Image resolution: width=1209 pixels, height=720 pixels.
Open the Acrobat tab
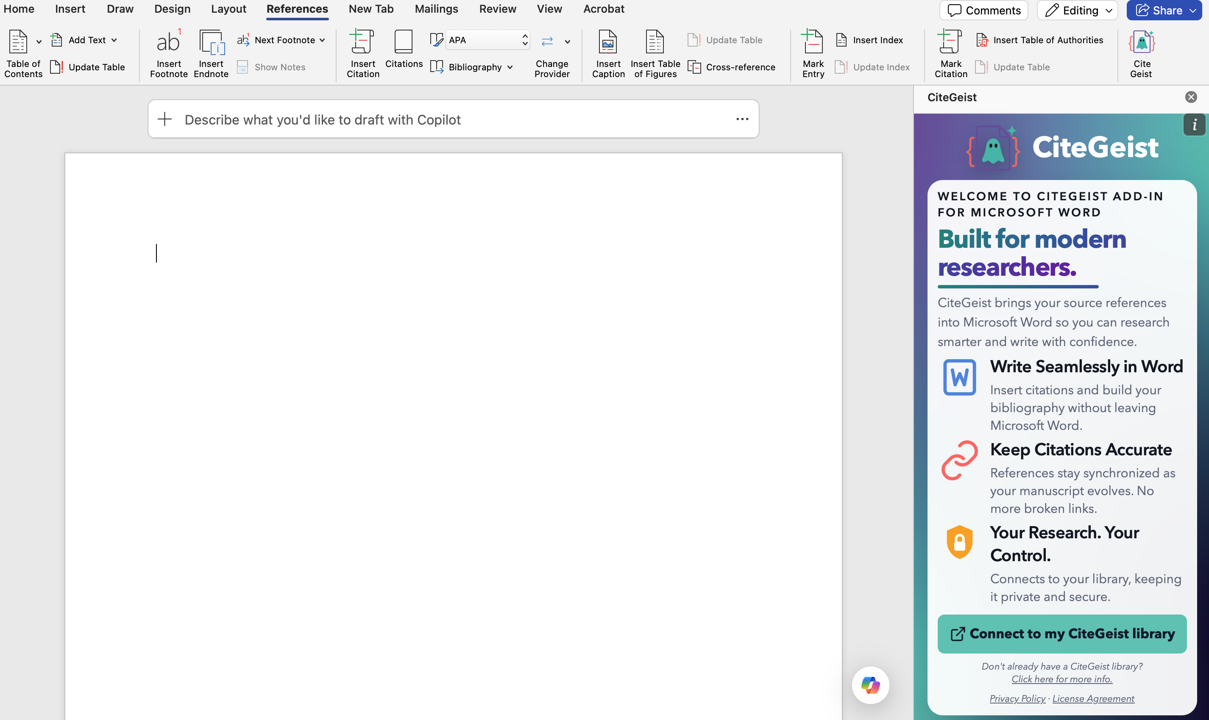point(604,9)
